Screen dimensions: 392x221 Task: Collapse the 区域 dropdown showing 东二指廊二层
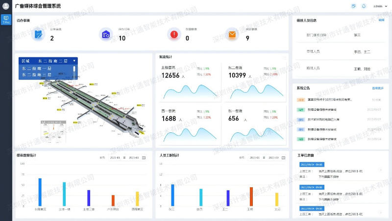click(x=74, y=61)
